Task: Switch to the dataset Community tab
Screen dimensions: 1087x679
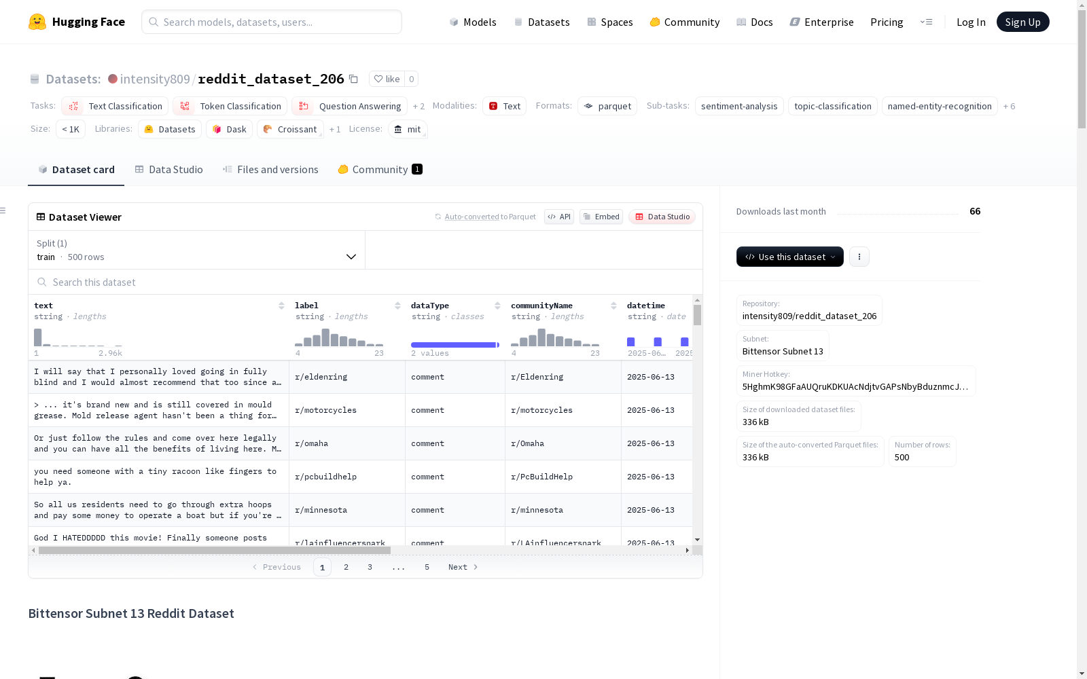Action: click(x=380, y=170)
